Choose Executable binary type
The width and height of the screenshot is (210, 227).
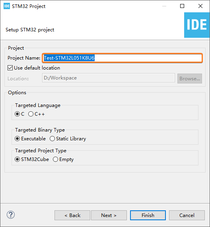click(17, 139)
